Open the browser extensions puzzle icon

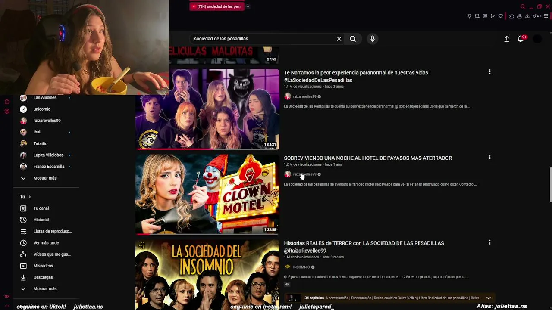coord(511,16)
